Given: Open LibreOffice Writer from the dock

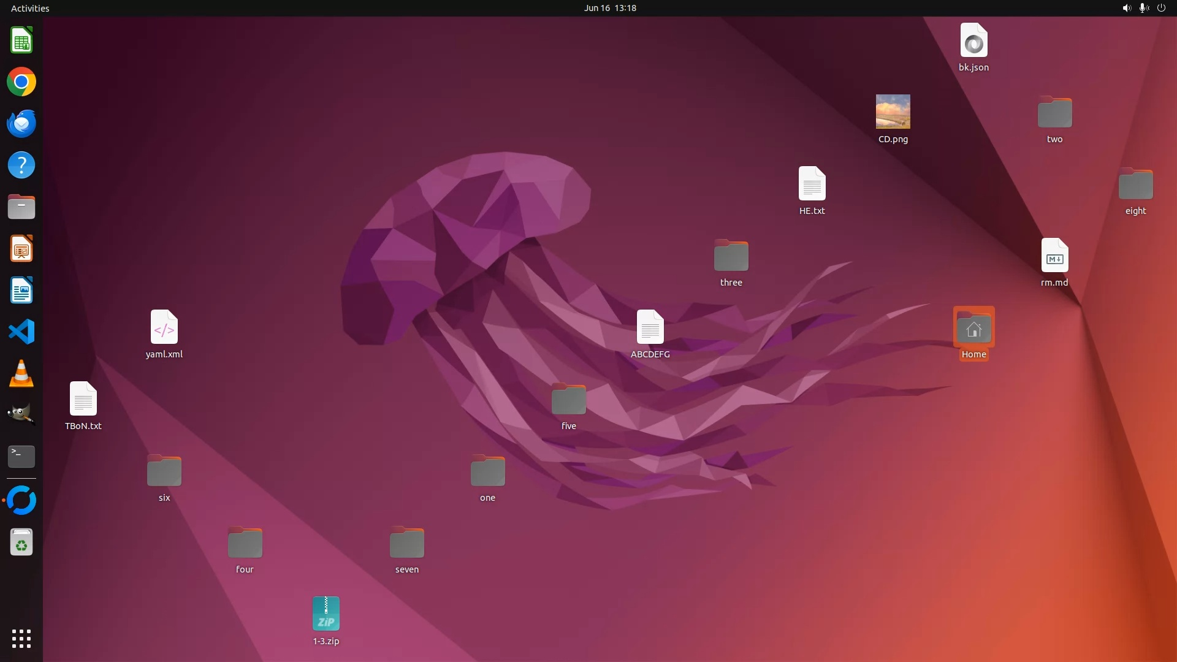Looking at the screenshot, I should (21, 291).
